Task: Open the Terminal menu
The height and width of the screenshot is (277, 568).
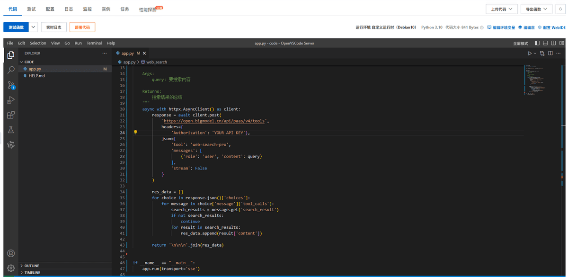Action: pyautogui.click(x=94, y=43)
